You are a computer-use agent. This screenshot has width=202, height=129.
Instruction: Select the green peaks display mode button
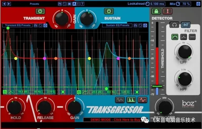pyautogui.click(x=131, y=100)
